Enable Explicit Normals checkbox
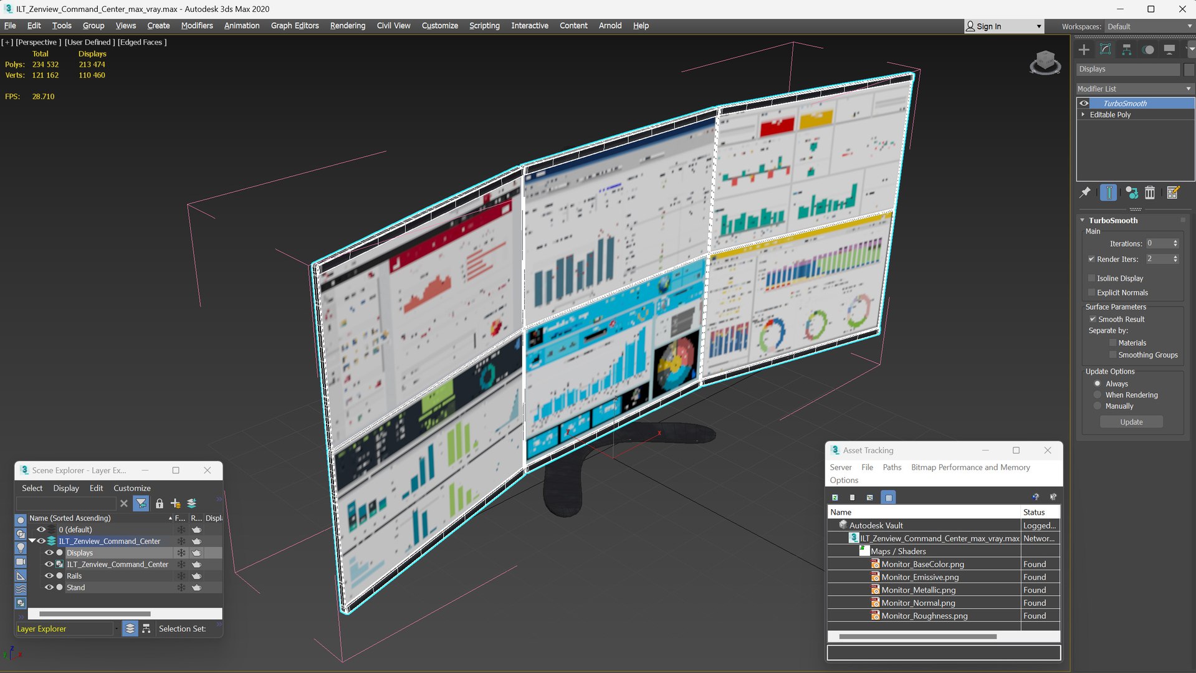1196x673 pixels. pos(1091,293)
